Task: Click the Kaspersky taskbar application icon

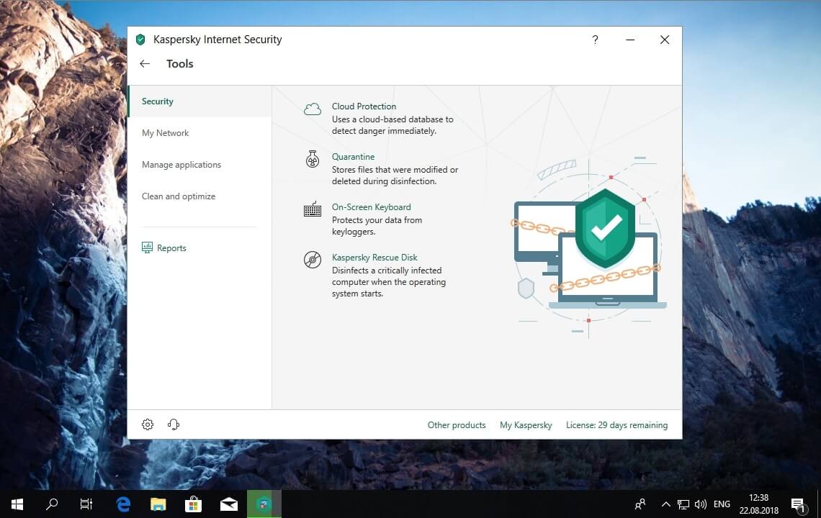Action: pyautogui.click(x=264, y=504)
